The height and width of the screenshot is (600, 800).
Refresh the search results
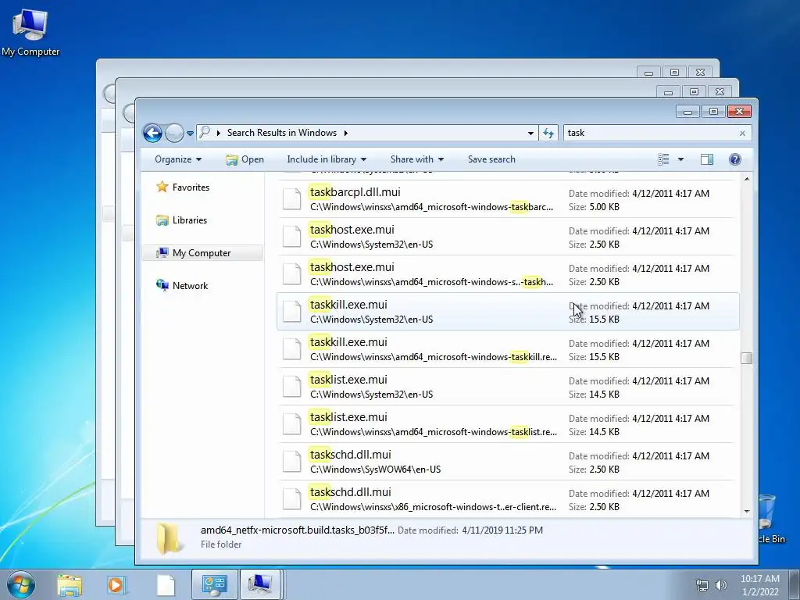548,133
